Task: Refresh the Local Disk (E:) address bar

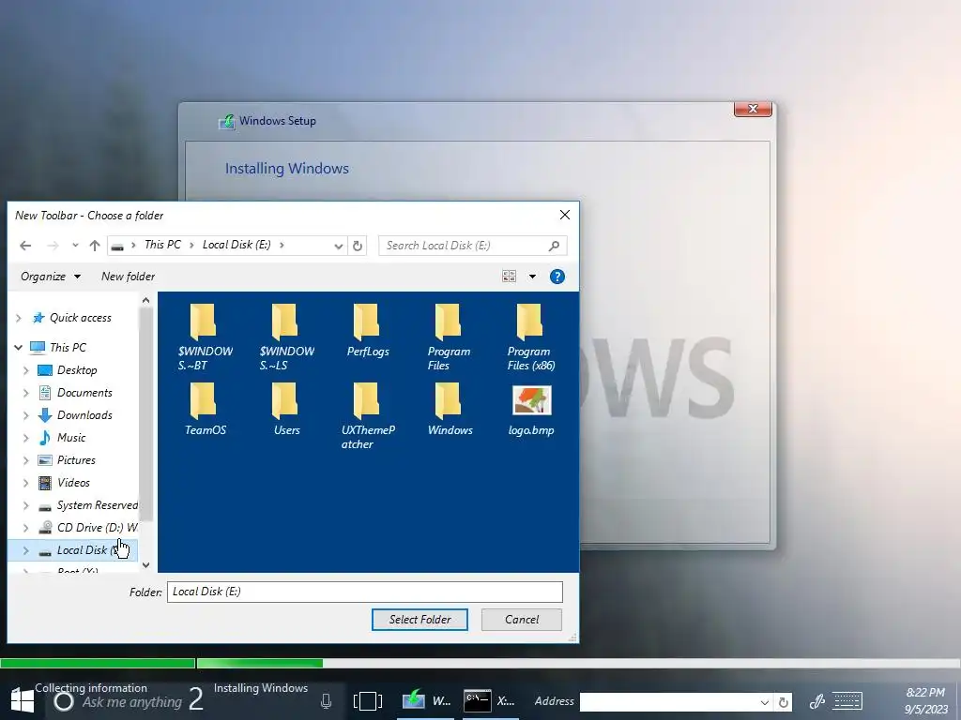Action: 358,246
